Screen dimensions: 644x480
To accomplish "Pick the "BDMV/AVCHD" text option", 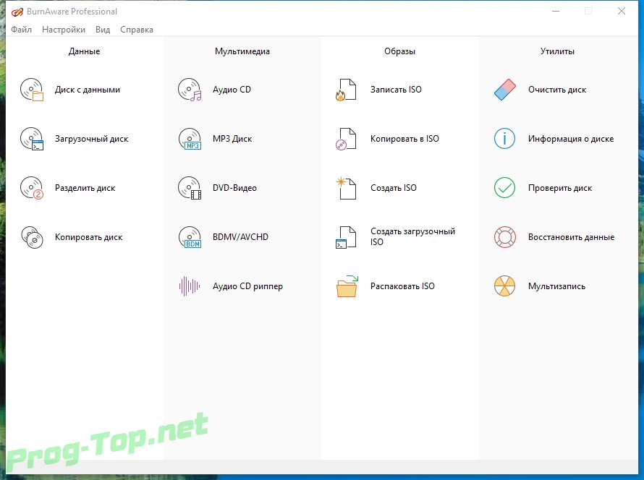I will click(x=240, y=237).
